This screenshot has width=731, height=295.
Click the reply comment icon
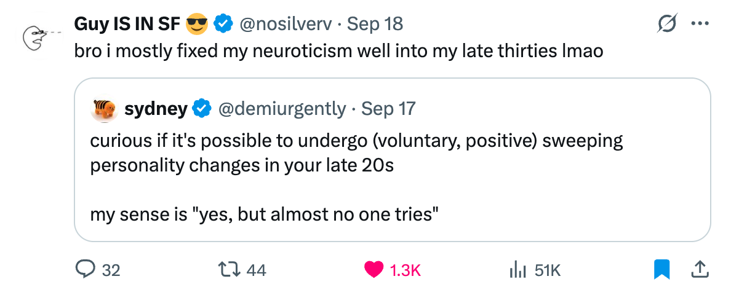[x=84, y=269]
